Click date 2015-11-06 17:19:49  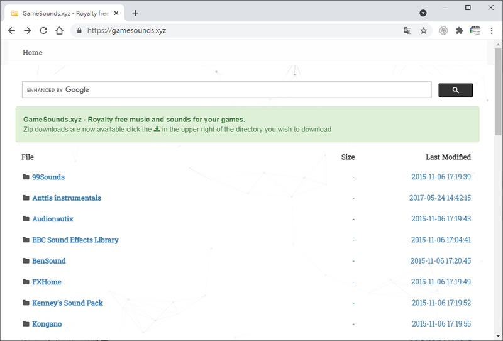441,282
